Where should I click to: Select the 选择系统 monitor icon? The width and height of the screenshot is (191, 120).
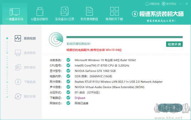[18, 53]
